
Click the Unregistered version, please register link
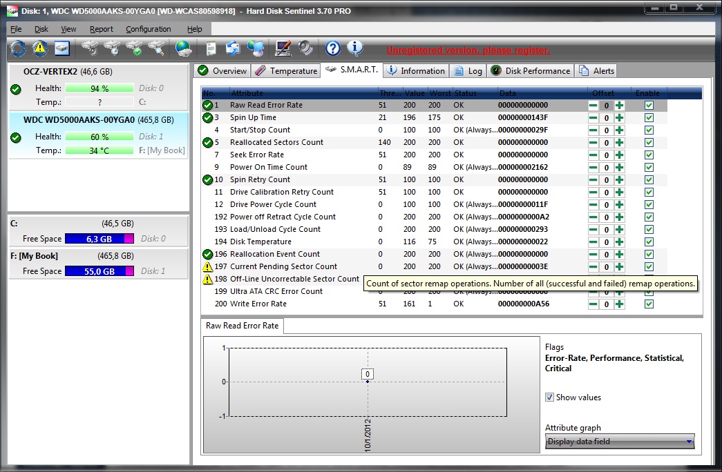468,50
